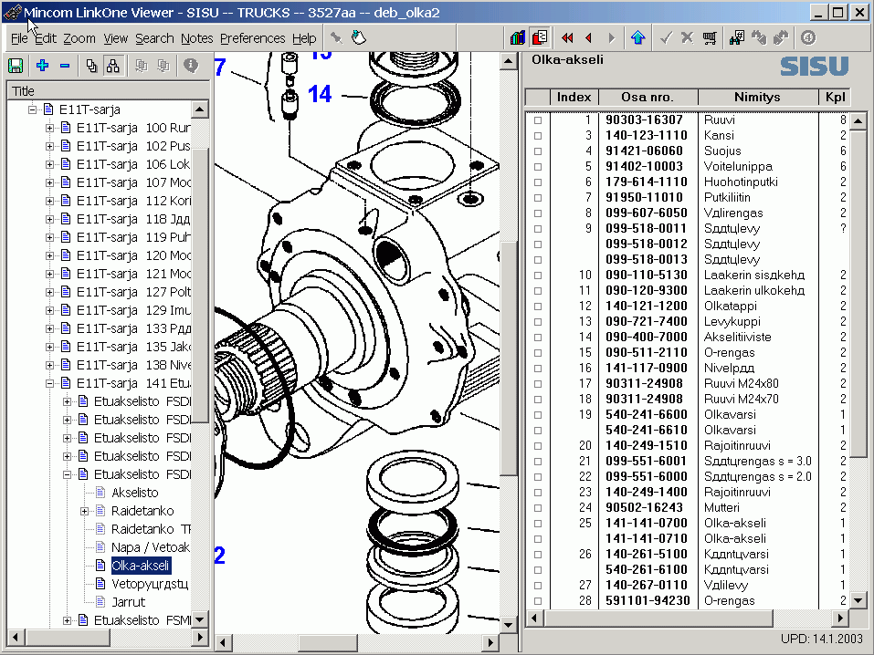This screenshot has width=874, height=655.
Task: Click the green save icon in left panel
Action: click(16, 66)
